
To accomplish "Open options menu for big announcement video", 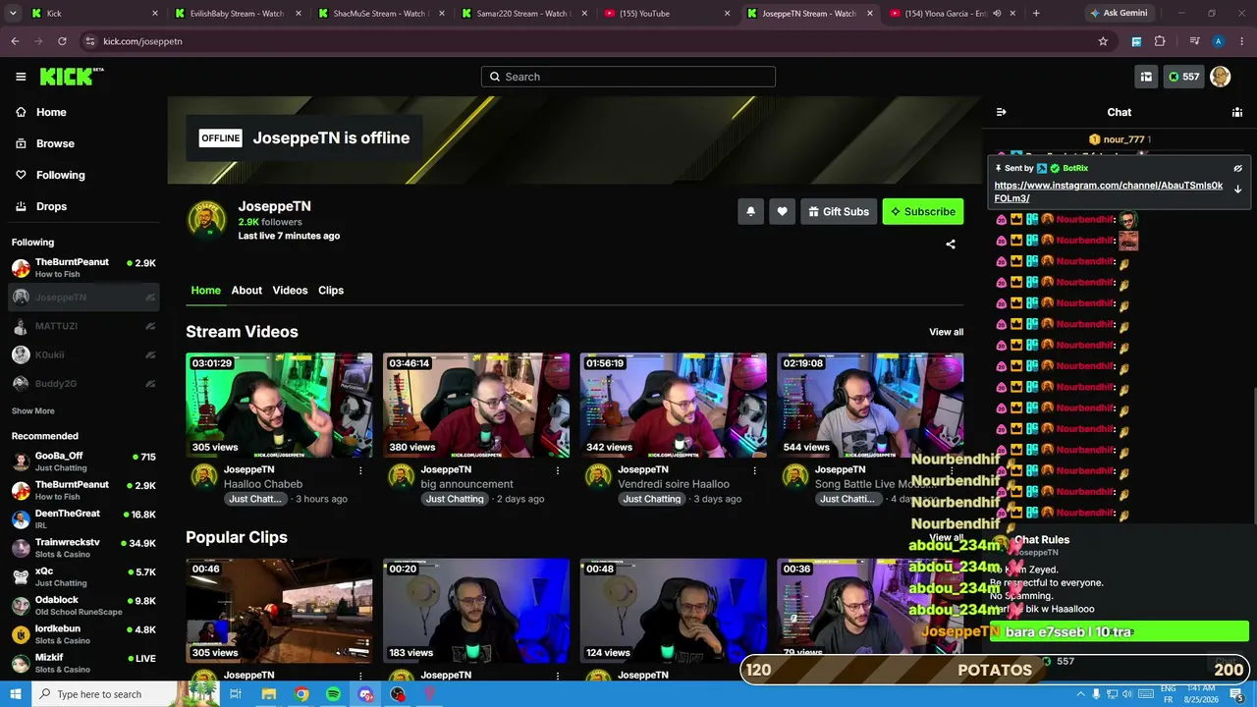I will 558,470.
